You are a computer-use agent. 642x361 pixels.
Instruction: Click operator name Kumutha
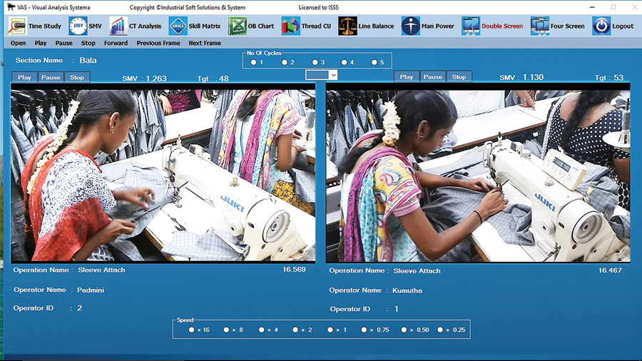[407, 290]
